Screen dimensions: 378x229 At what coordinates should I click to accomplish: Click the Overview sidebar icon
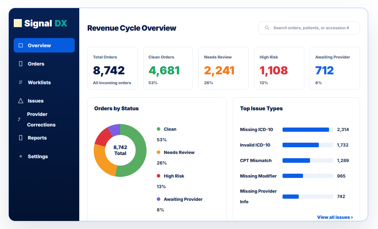point(21,45)
